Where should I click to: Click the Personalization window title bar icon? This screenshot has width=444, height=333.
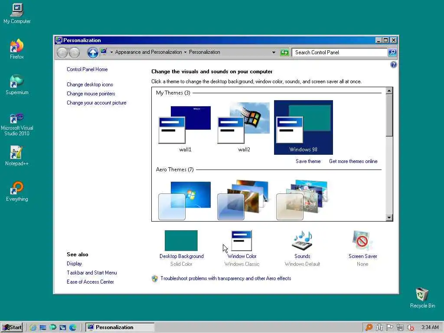tap(59, 40)
